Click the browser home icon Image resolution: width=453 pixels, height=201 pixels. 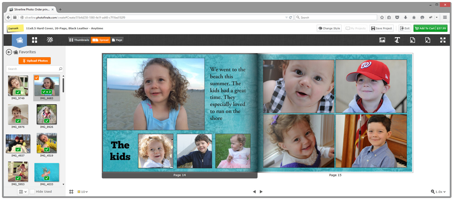pos(414,18)
